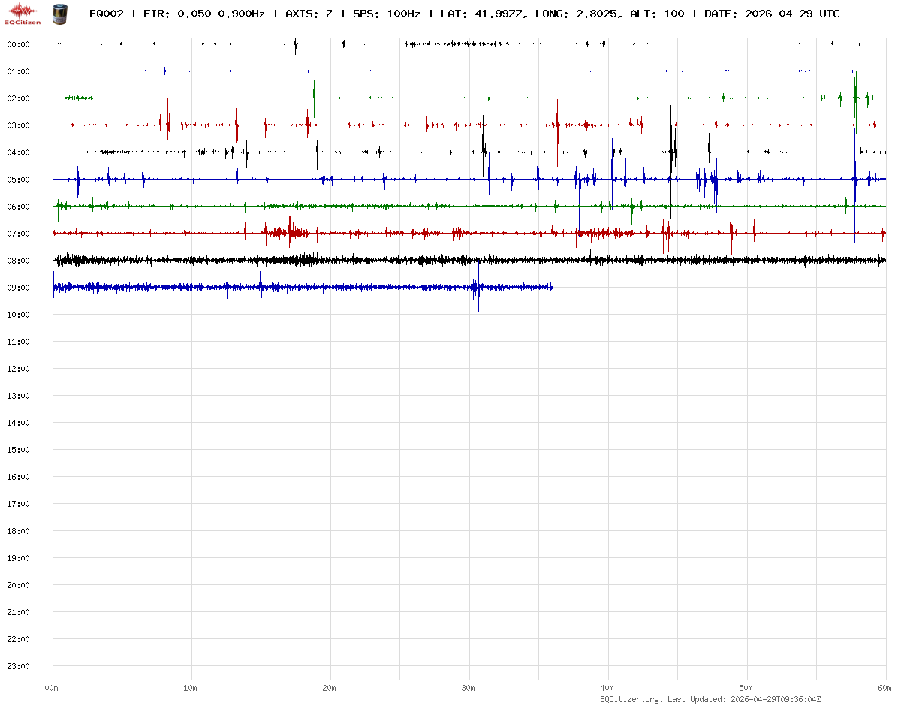This screenshot has width=901, height=706.
Task: Select the 03:00 hour row label
Action: pyautogui.click(x=18, y=125)
